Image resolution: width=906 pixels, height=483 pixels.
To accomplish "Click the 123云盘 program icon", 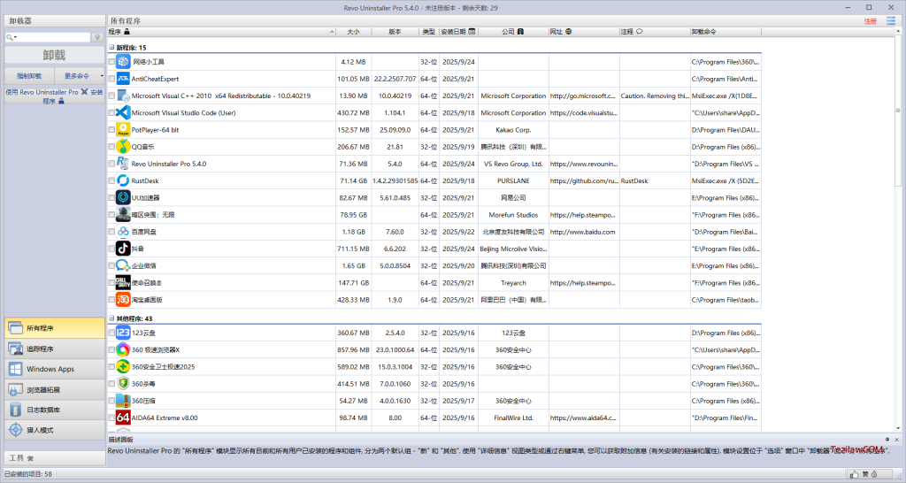I will 123,333.
